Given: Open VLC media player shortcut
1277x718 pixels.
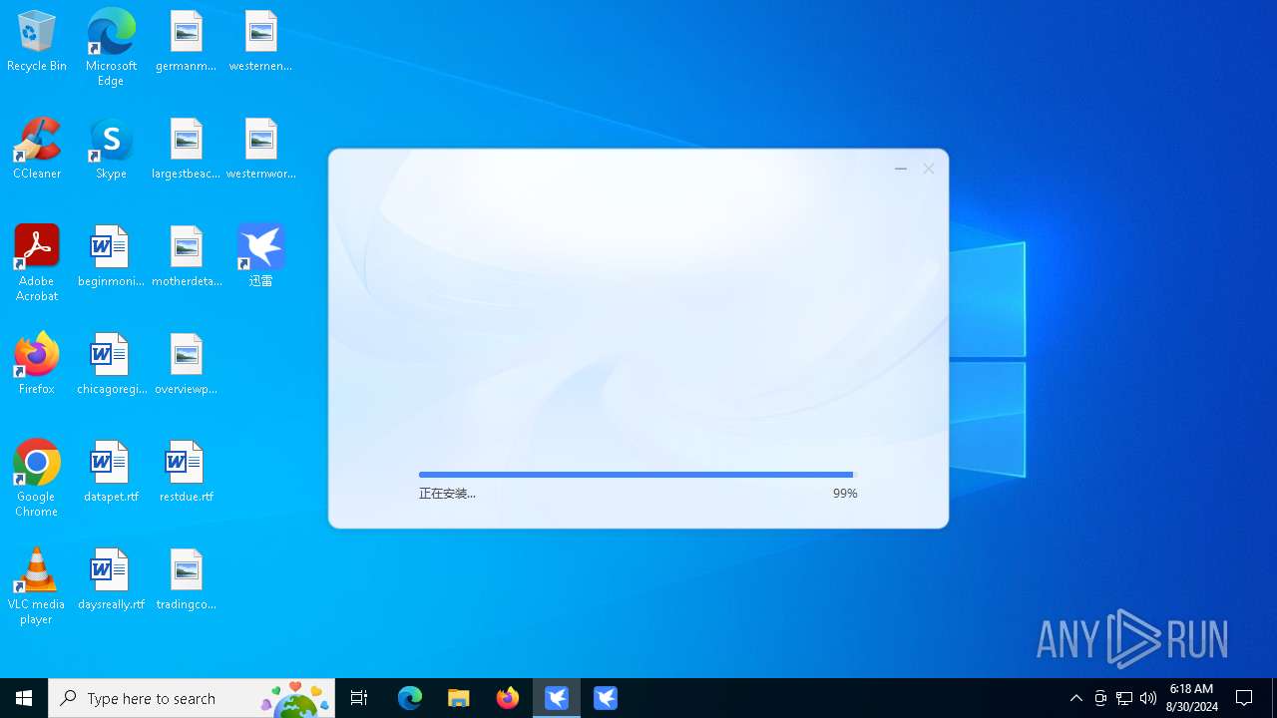Looking at the screenshot, I should [37, 586].
